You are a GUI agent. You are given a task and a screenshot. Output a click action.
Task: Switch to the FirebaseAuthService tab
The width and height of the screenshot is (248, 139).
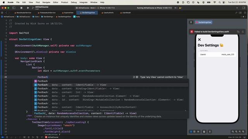pos(46,13)
